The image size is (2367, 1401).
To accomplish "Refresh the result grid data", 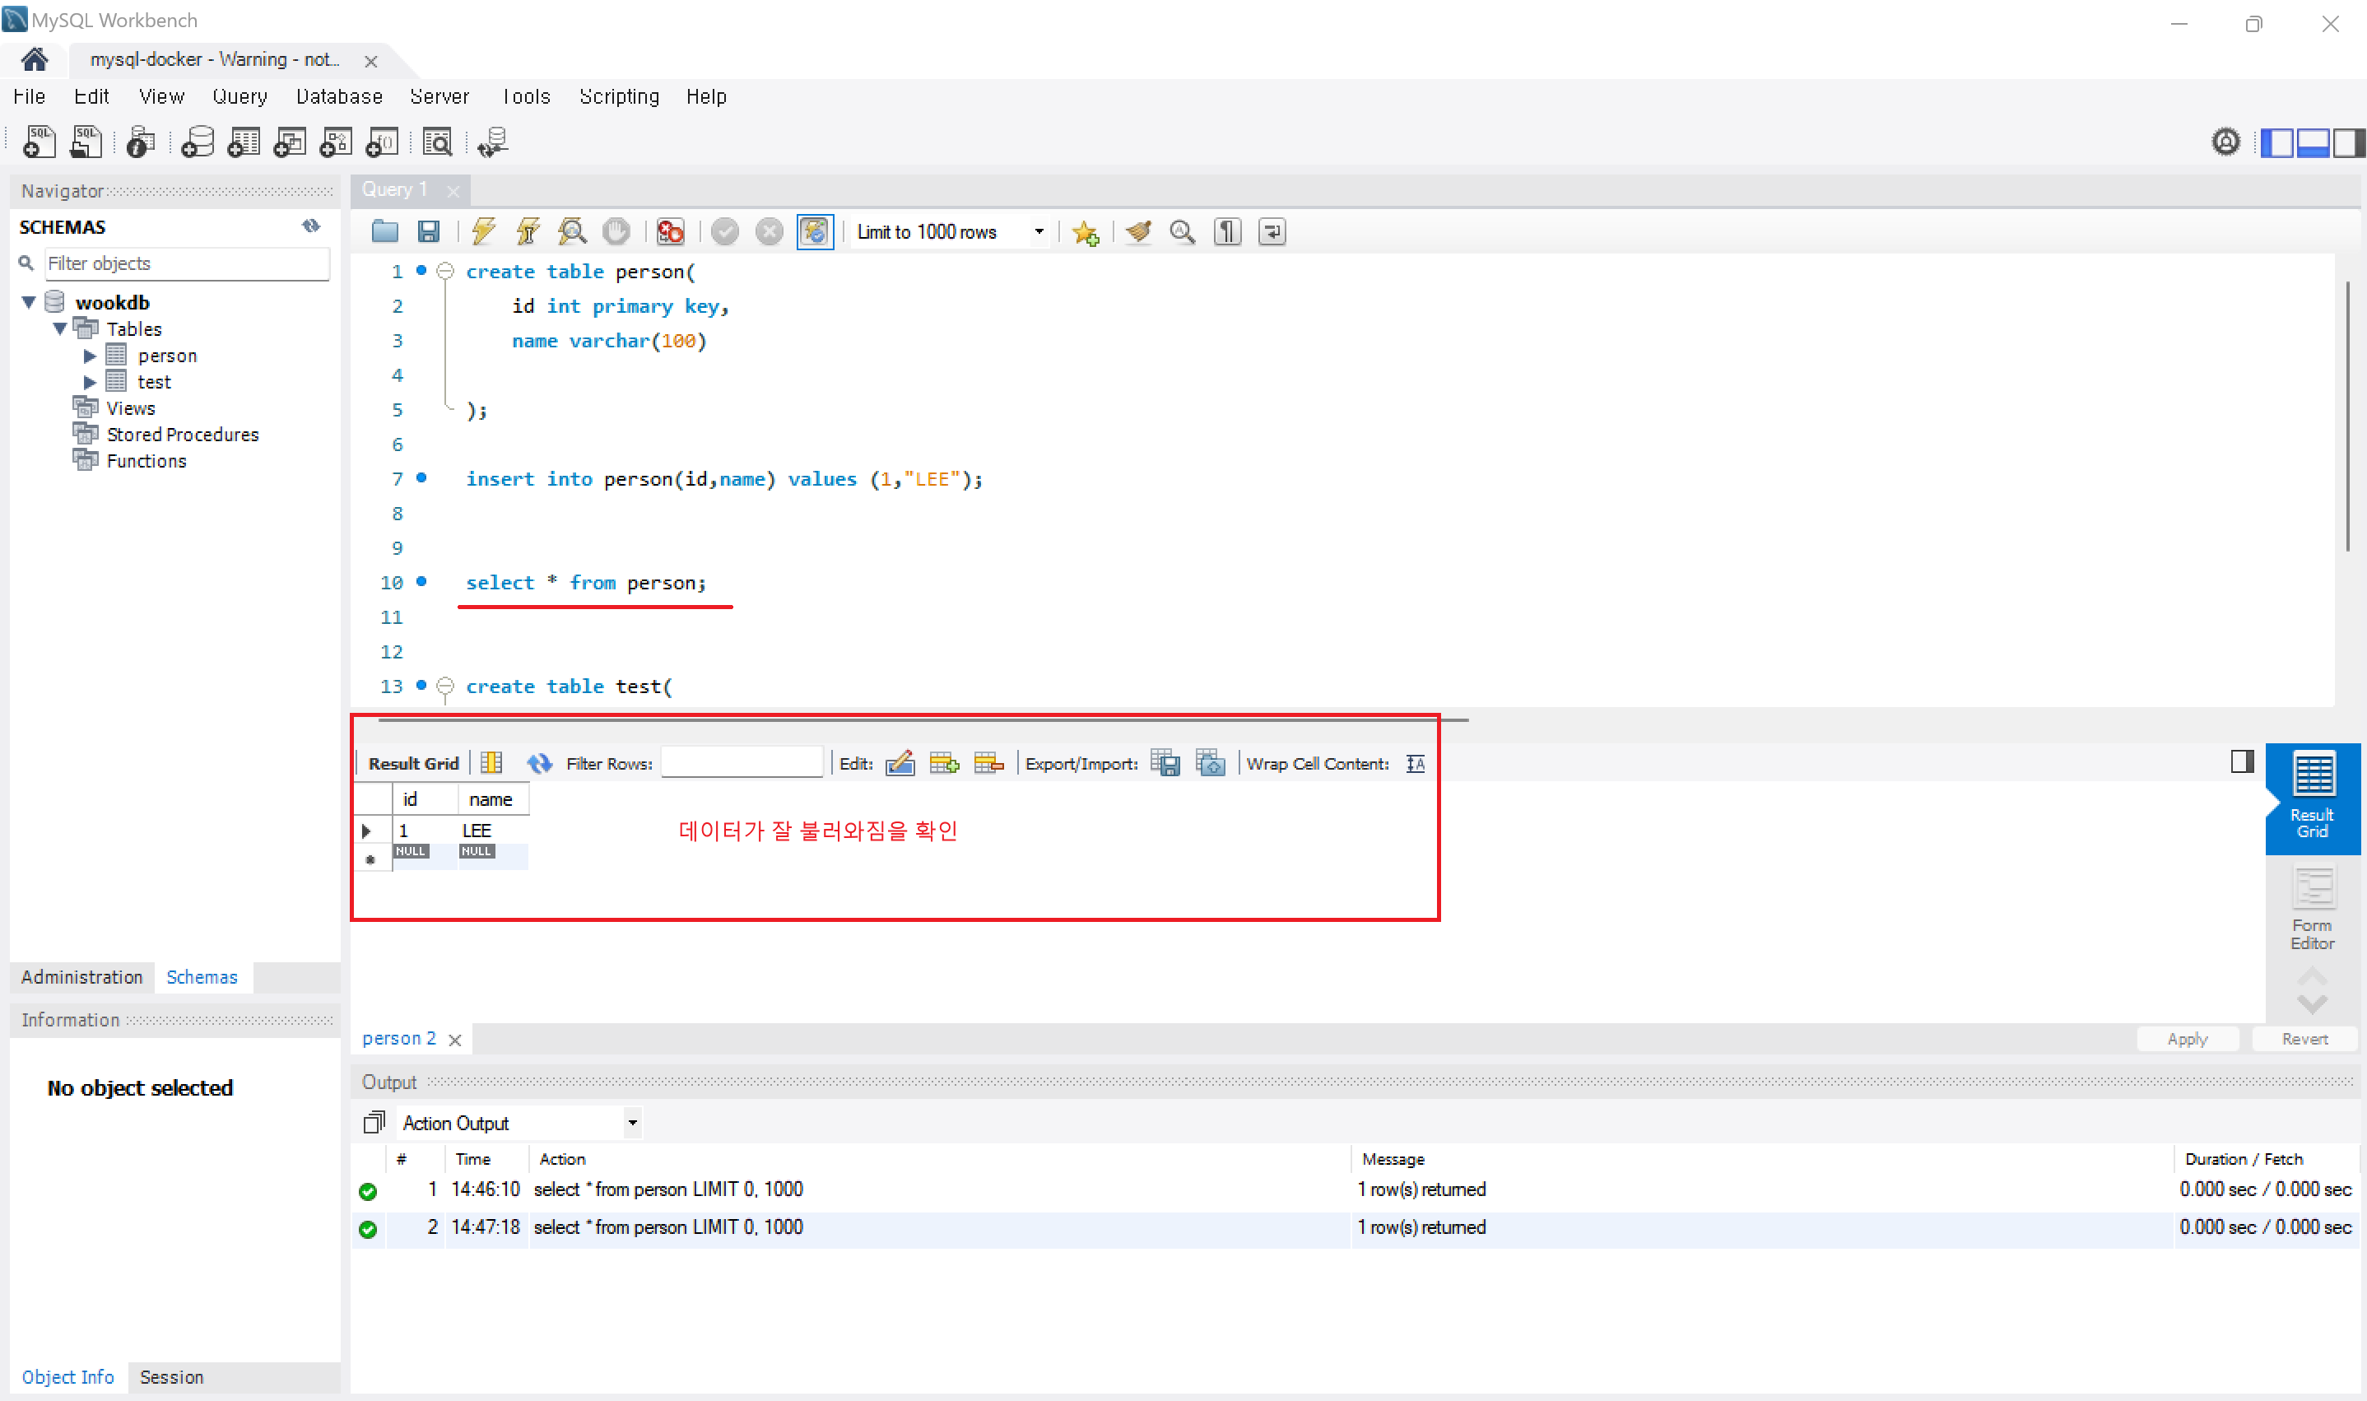I will 539,763.
